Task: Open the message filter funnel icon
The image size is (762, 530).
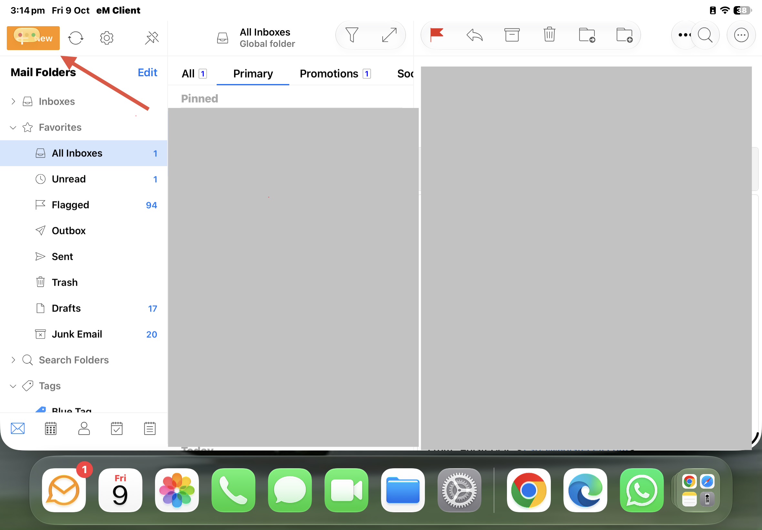Action: (x=352, y=35)
